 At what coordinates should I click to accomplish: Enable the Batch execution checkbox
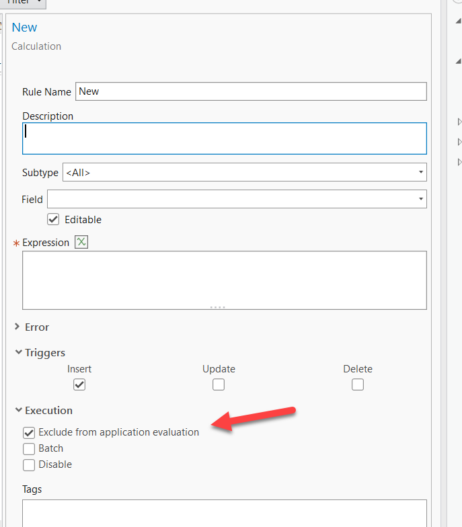click(x=29, y=448)
